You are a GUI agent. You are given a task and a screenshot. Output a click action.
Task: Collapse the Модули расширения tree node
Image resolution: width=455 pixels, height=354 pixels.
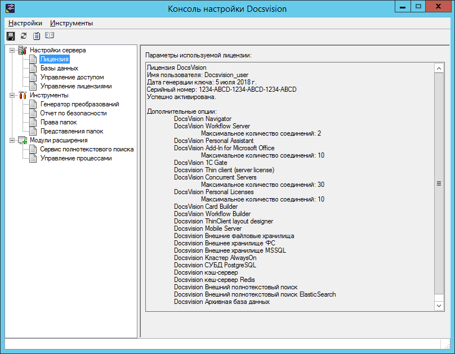(12, 140)
